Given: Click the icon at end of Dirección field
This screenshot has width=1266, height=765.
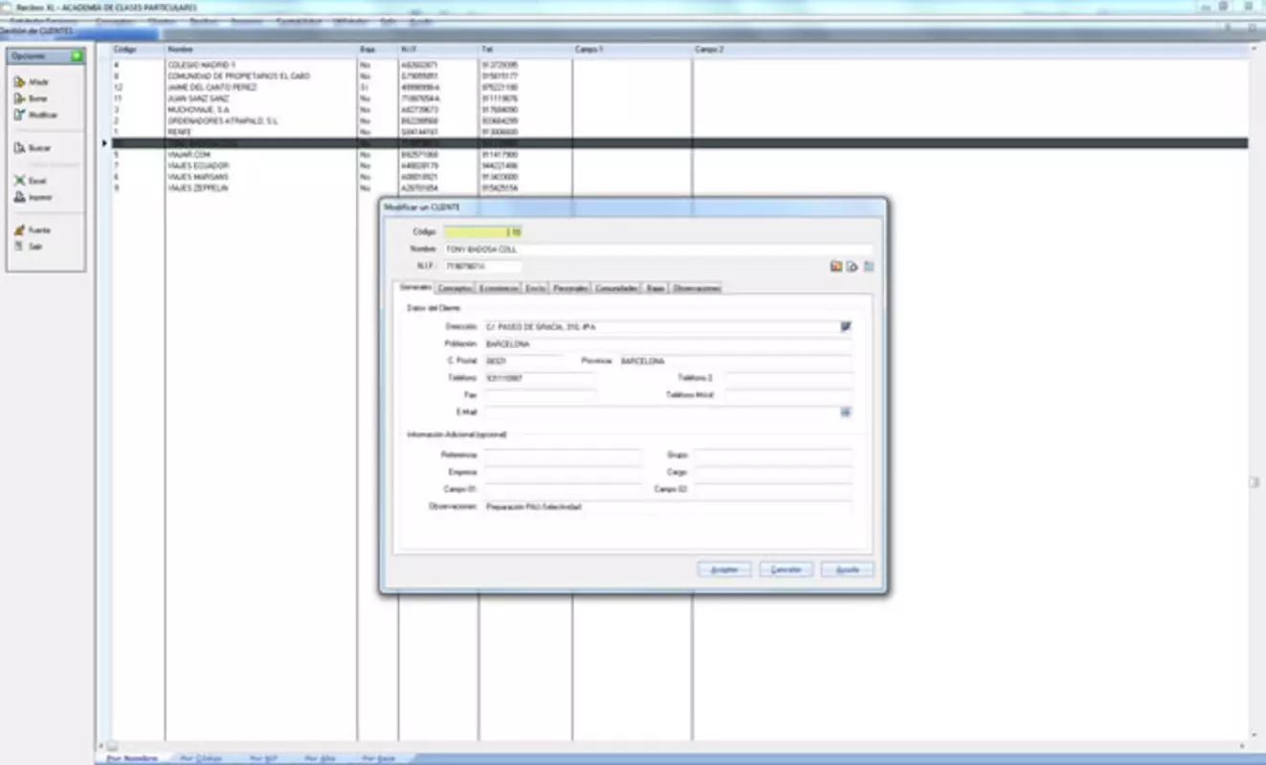Looking at the screenshot, I should point(846,326).
